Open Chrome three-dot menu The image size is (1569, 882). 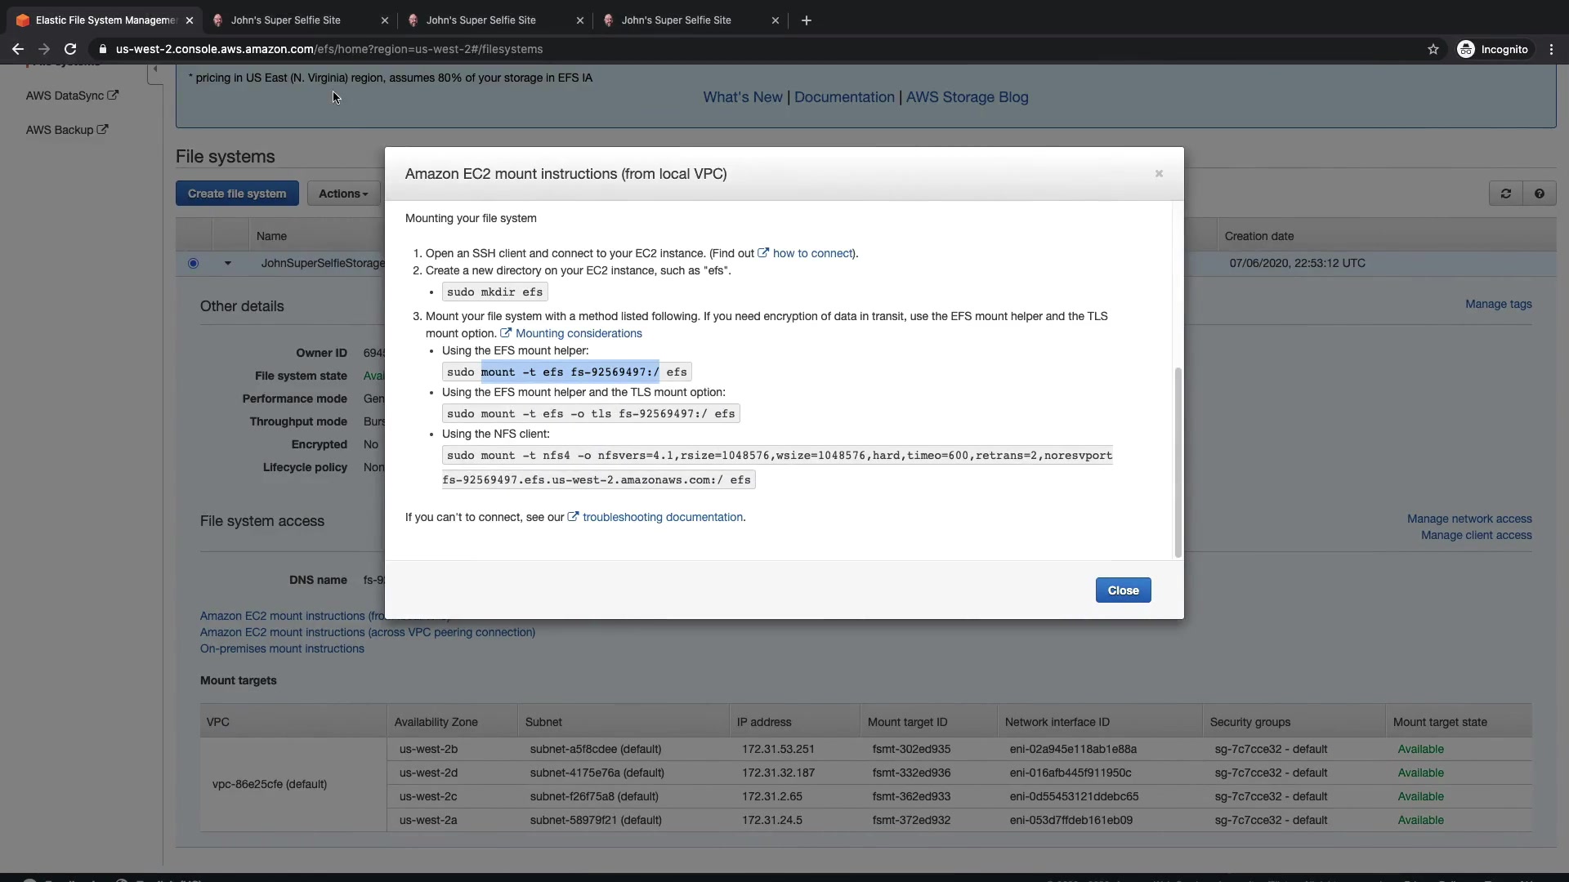click(x=1551, y=50)
